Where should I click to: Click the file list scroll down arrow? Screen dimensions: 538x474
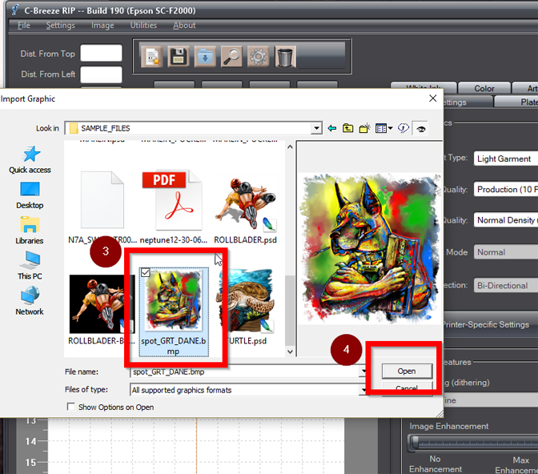coord(290,351)
